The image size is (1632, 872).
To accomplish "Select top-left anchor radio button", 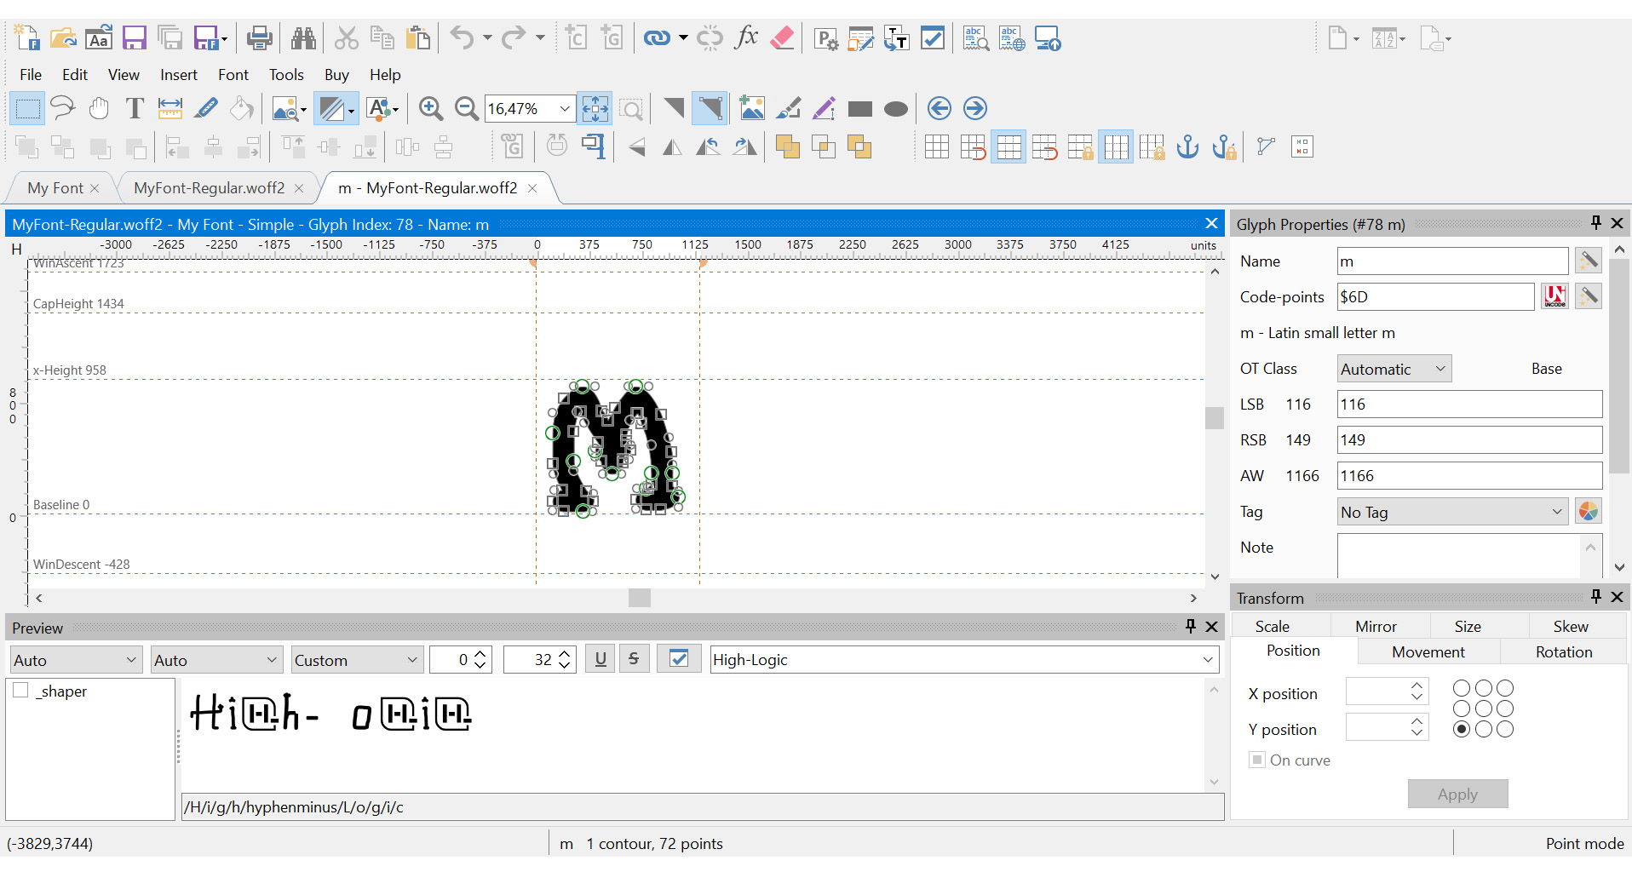I will coord(1462,688).
